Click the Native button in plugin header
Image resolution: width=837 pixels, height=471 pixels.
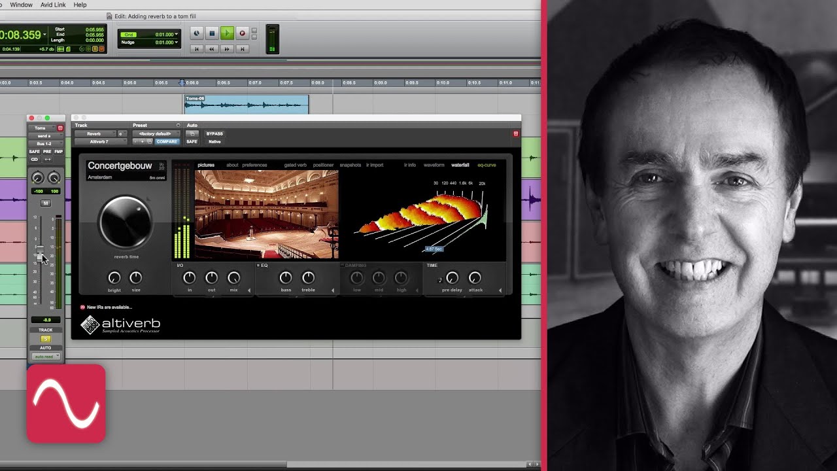[214, 141]
